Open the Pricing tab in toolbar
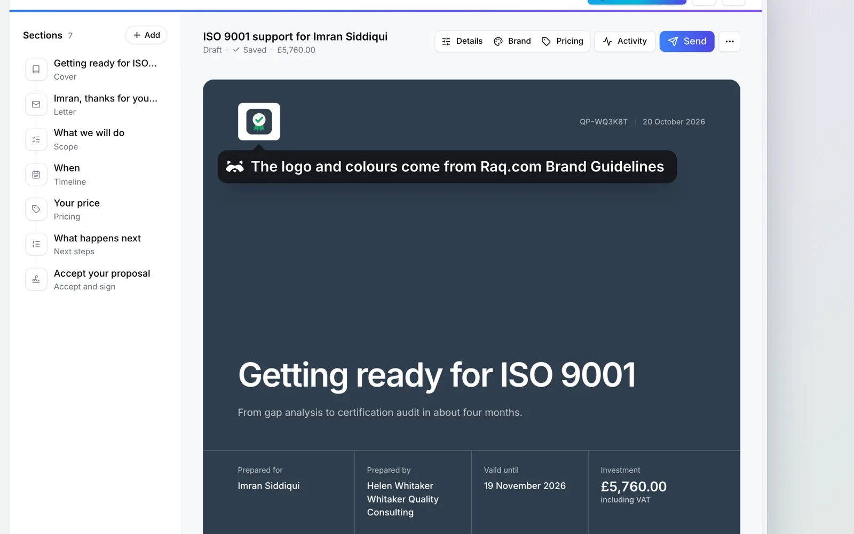Viewport: 854px width, 534px height. tap(563, 41)
